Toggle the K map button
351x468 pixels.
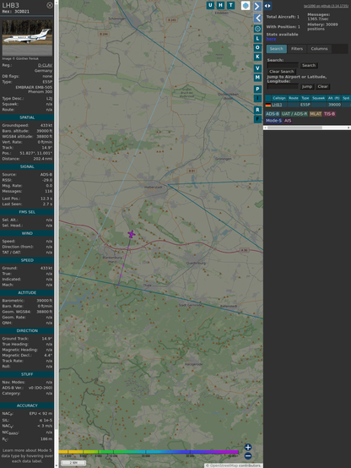[x=257, y=57]
